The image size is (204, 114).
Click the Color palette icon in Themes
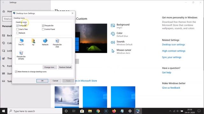coord(113,34)
